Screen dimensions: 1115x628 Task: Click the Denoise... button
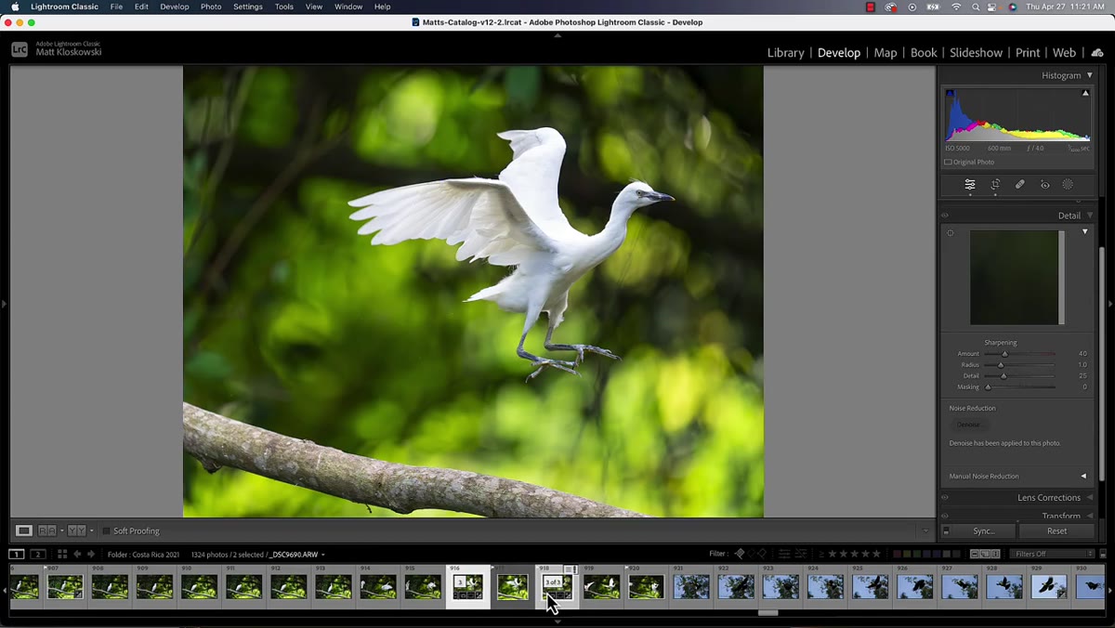(x=969, y=425)
